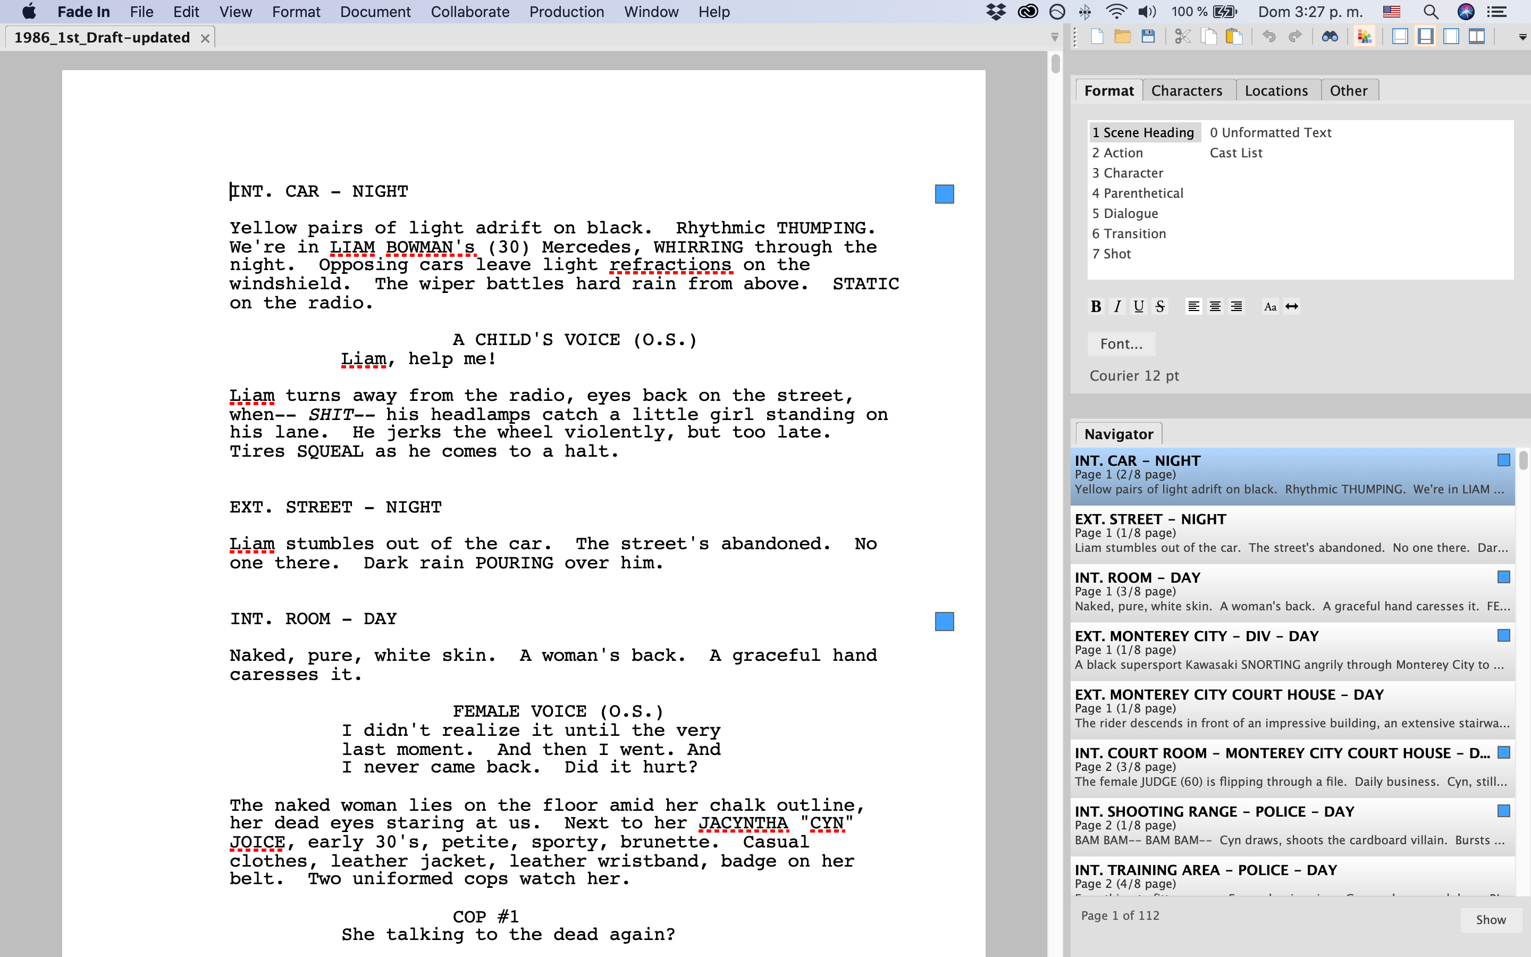Switch to the Characters tab

[1186, 90]
